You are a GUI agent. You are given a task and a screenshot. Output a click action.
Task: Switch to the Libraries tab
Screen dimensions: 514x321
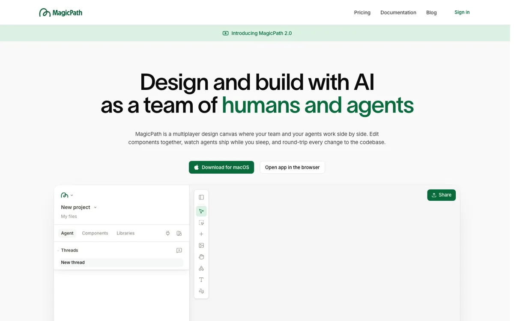point(126,233)
